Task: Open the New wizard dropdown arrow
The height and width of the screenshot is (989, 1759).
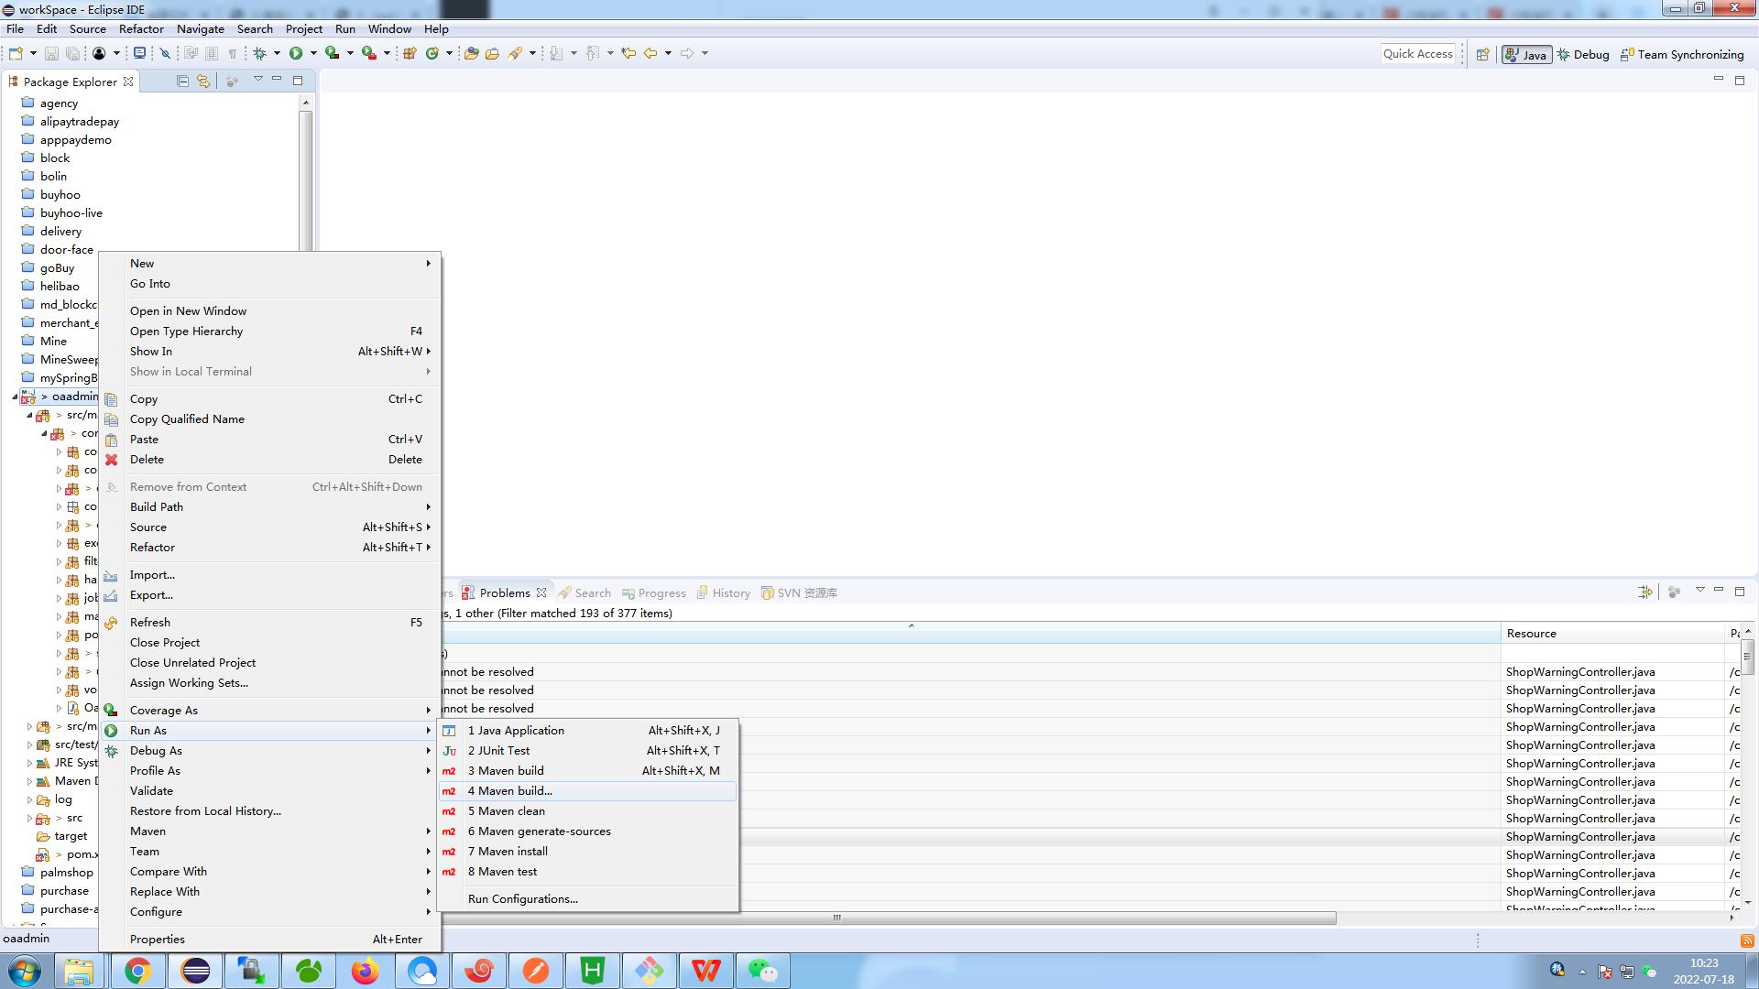Action: (x=33, y=53)
